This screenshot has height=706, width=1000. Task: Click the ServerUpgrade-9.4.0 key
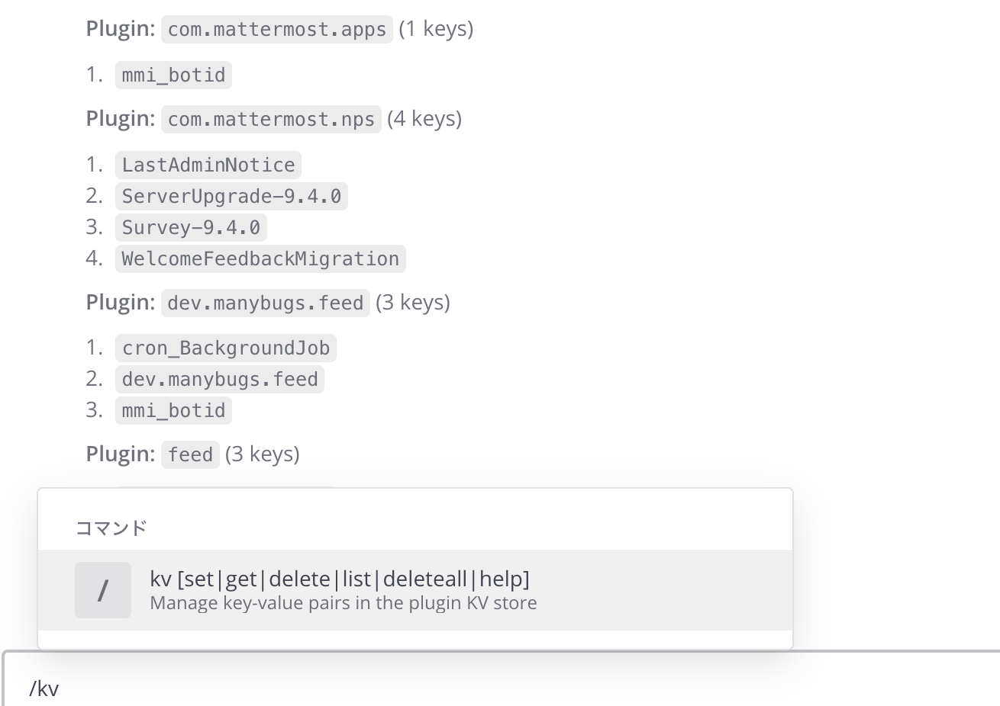coord(231,197)
